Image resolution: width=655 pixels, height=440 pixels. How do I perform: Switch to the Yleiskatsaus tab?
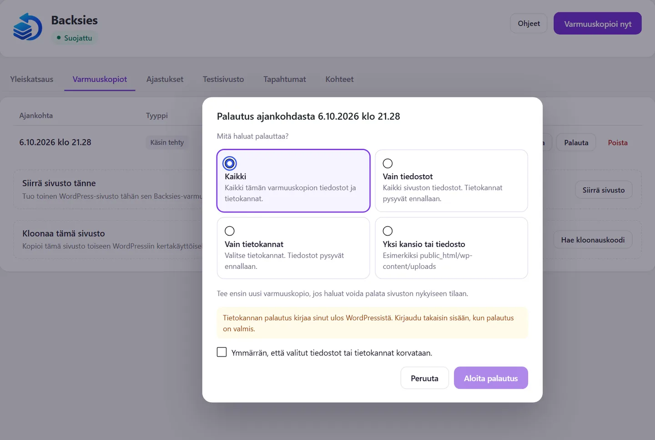coord(32,79)
